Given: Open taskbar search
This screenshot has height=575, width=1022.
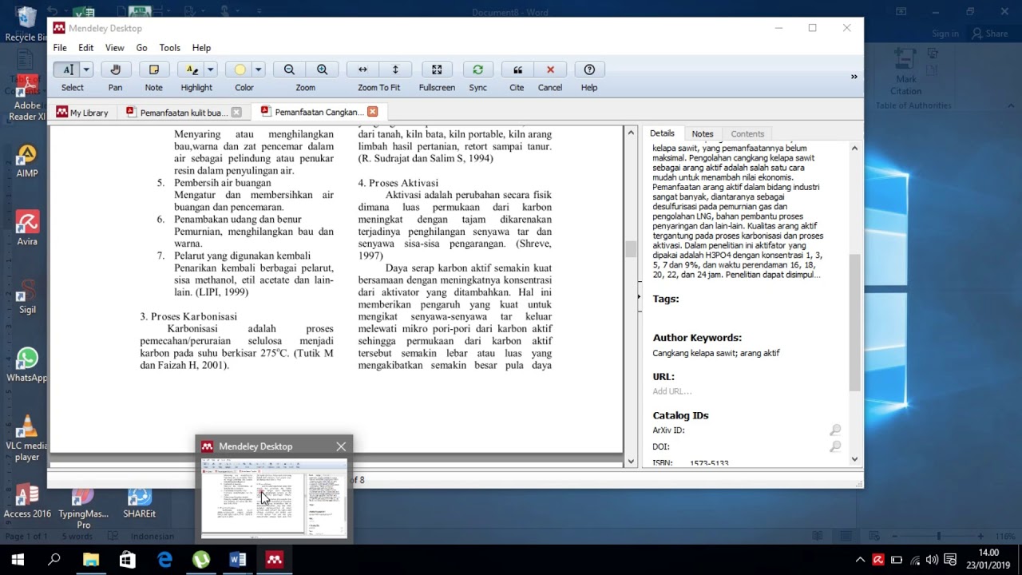Looking at the screenshot, I should 54,560.
